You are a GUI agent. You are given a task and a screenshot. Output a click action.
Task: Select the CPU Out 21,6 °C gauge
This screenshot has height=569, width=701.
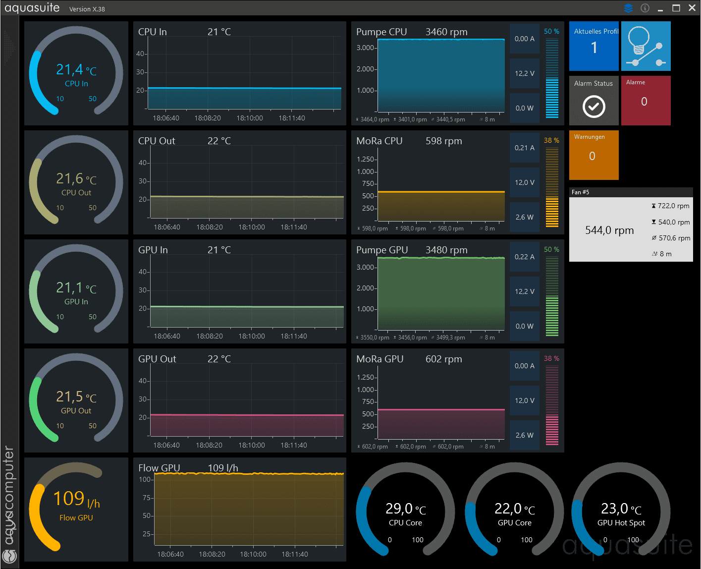coord(76,182)
